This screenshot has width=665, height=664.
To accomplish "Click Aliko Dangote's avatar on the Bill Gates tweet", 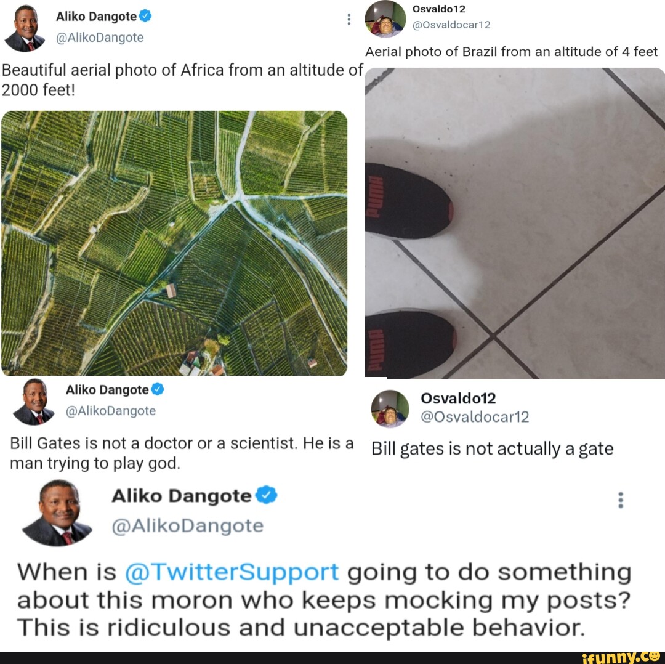I will click(x=33, y=402).
